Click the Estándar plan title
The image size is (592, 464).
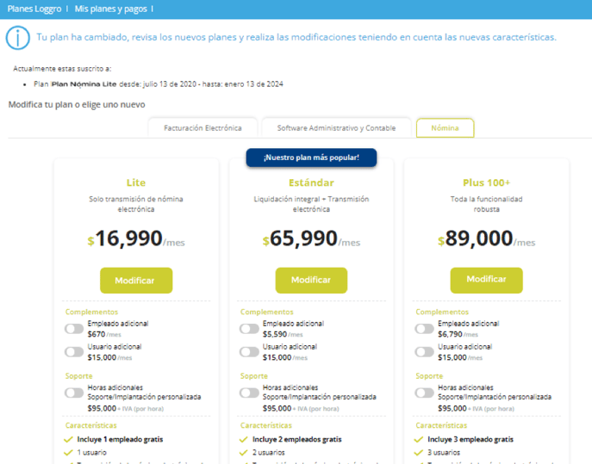tap(311, 183)
